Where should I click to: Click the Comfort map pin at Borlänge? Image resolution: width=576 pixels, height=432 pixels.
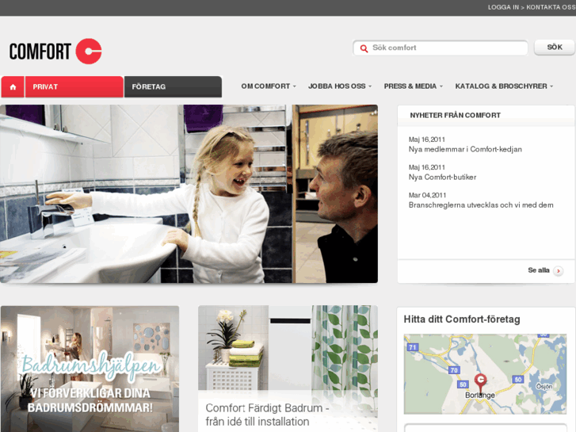point(480,382)
